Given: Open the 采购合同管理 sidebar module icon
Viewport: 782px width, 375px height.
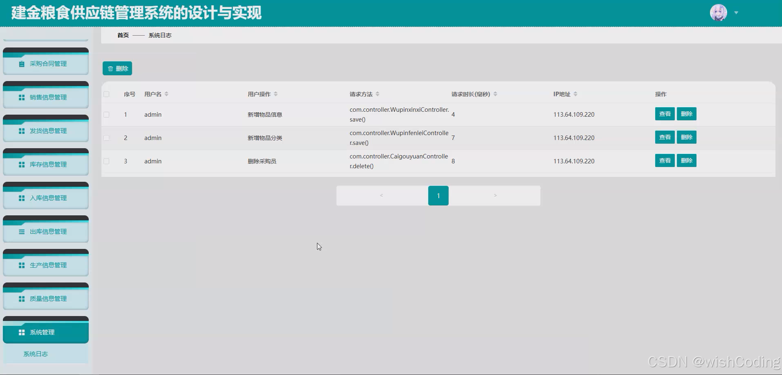Looking at the screenshot, I should [x=22, y=63].
